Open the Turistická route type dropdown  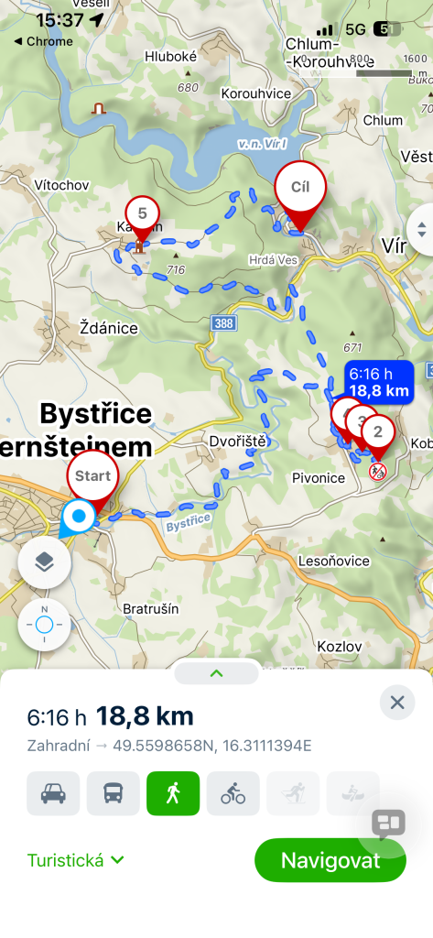(75, 860)
